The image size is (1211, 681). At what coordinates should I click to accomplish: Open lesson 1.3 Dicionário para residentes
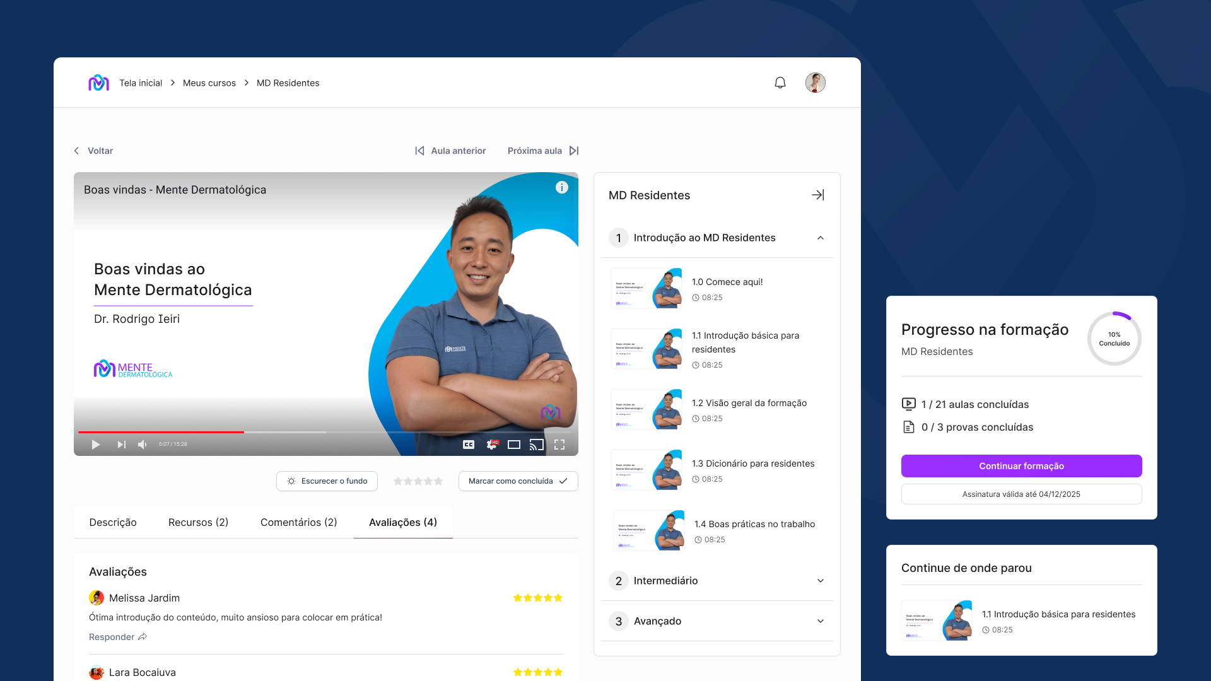coord(717,470)
